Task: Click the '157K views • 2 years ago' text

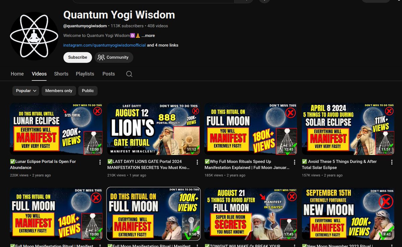Action: click(x=322, y=175)
